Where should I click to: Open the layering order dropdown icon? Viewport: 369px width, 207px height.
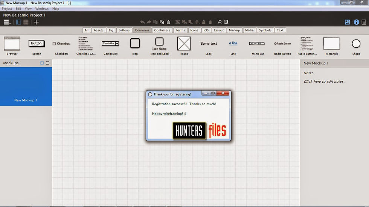pos(191,22)
